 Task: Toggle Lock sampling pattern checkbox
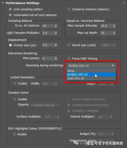pyautogui.click(x=10, y=9)
